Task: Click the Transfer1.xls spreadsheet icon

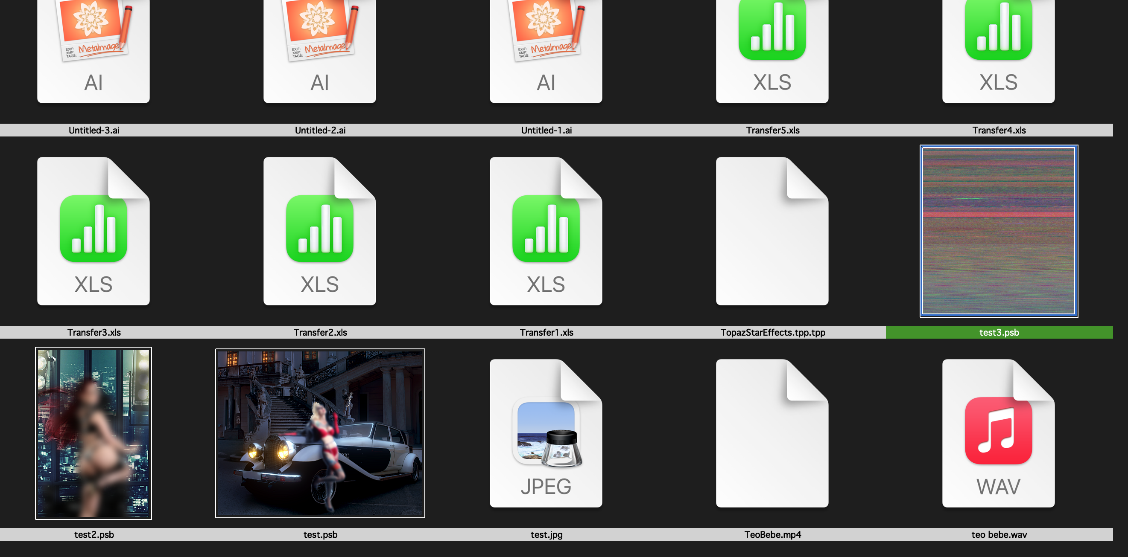Action: click(546, 231)
